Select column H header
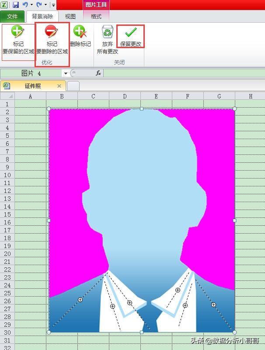 coord(250,96)
